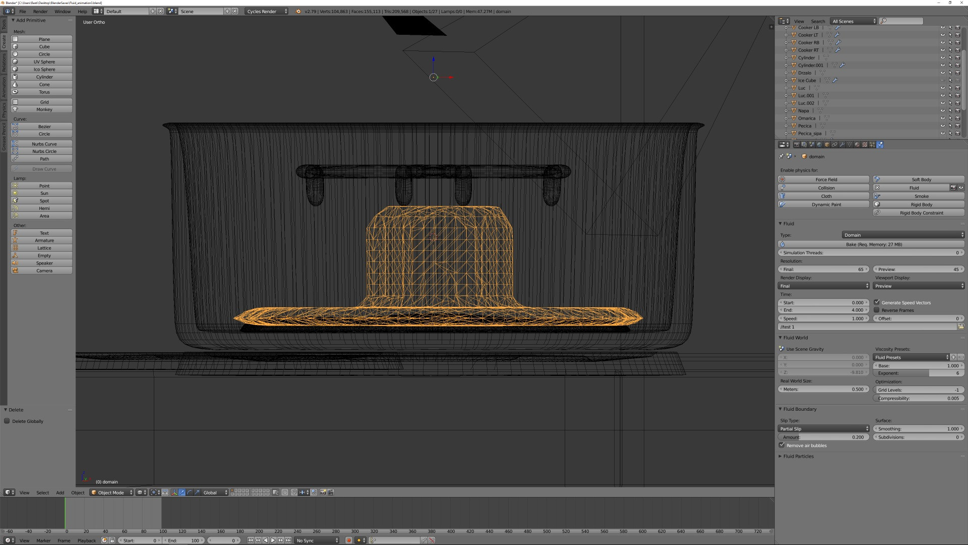Add a Sun lamp
Screen dimensions: 968x545
[42, 193]
